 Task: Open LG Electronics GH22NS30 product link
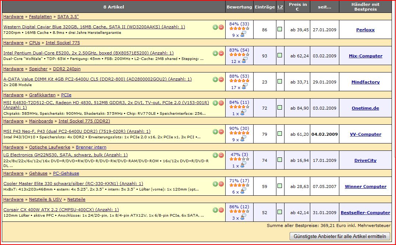pos(66,155)
